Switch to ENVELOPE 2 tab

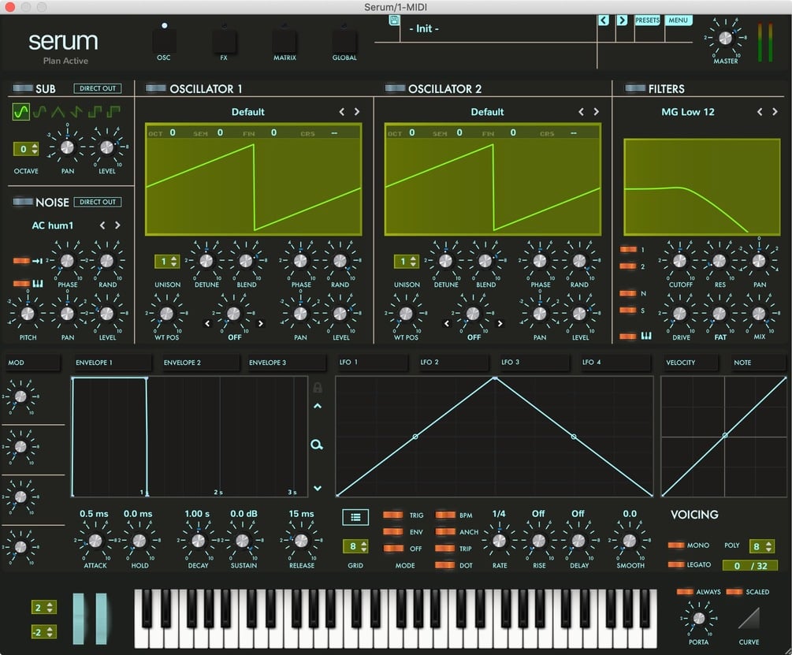coord(200,363)
